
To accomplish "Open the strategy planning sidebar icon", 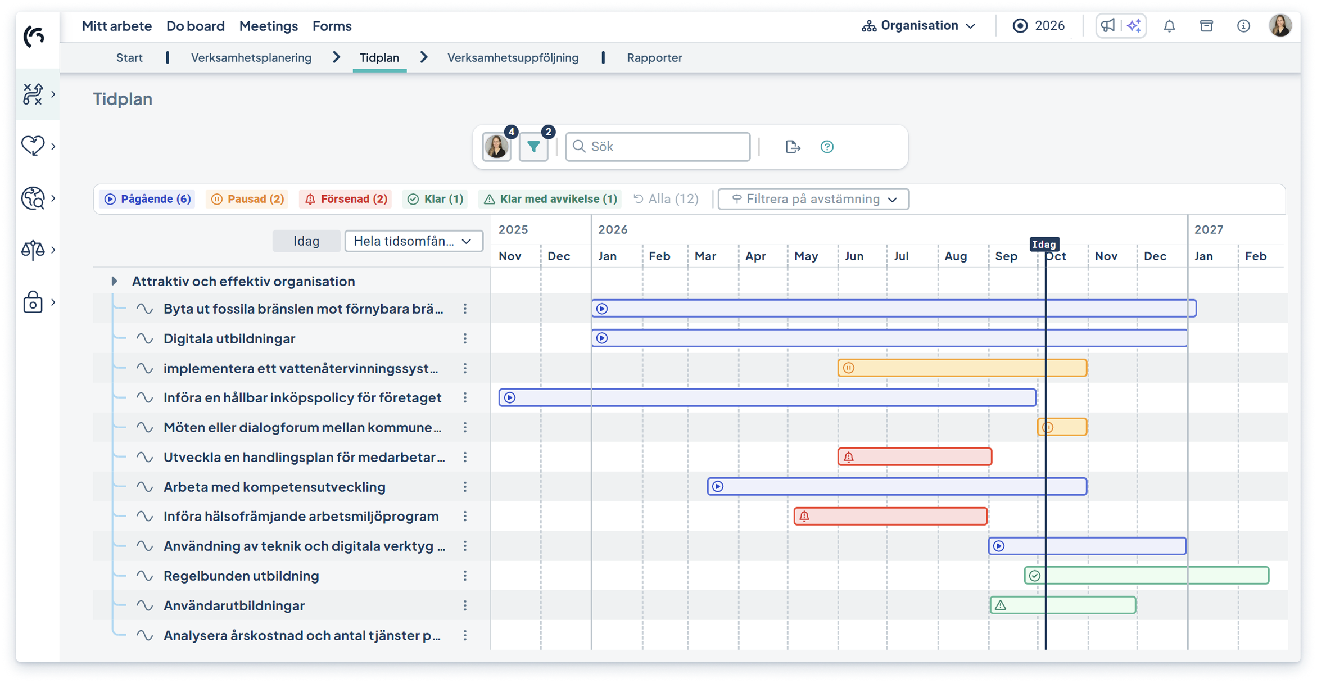I will pos(33,94).
